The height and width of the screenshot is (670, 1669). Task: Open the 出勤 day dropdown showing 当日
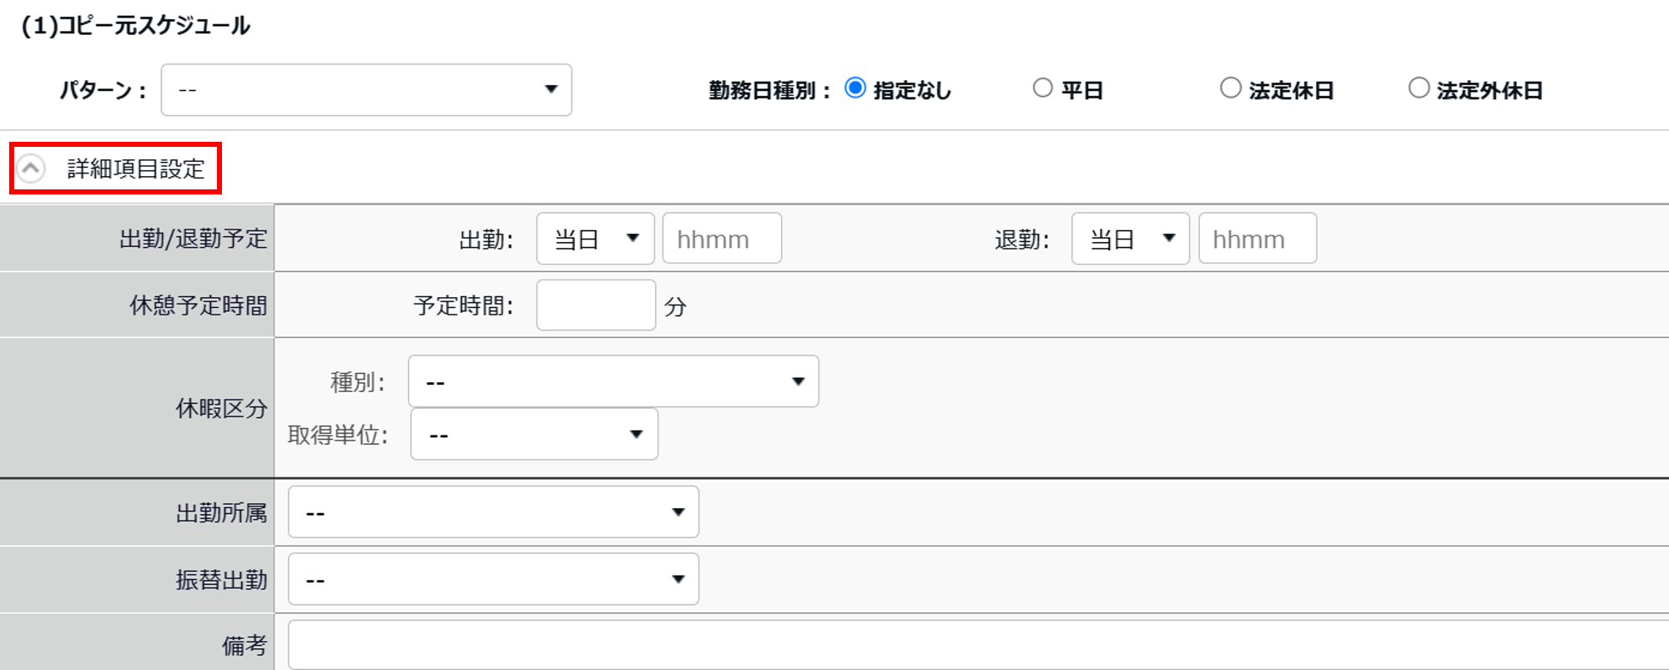click(595, 239)
